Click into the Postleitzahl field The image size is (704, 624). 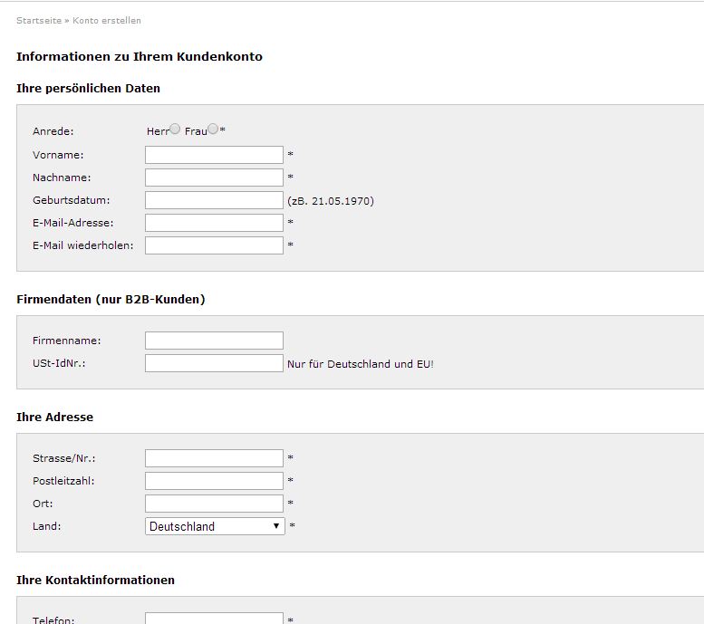point(214,481)
